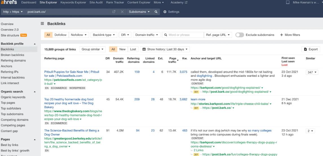
Task: Open Referring domains in sidebar
Action: 13,60
